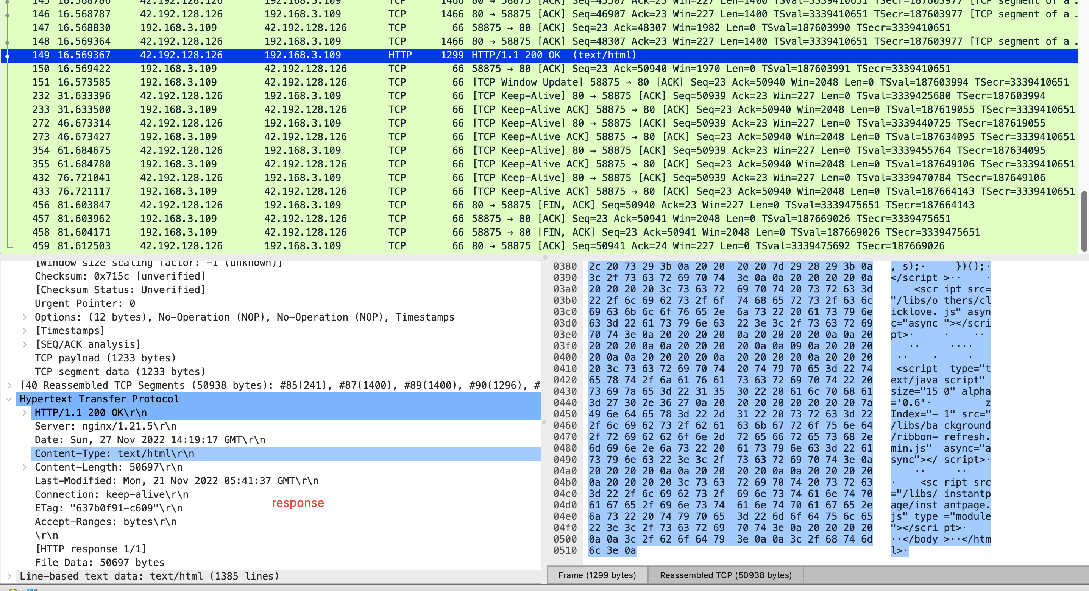This screenshot has height=591, width=1089.
Task: Click the [HTTP response 1/1] line
Action: 90,549
